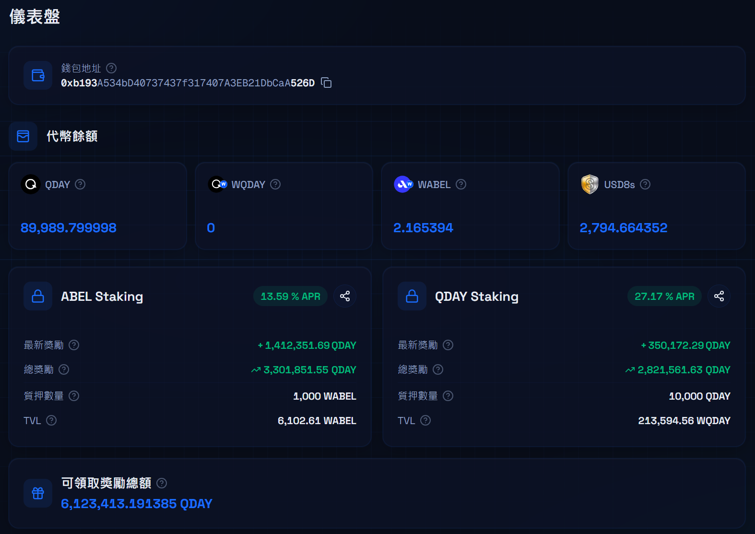Viewport: 755px width, 534px height.
Task: Copy the wallet address
Action: (326, 83)
